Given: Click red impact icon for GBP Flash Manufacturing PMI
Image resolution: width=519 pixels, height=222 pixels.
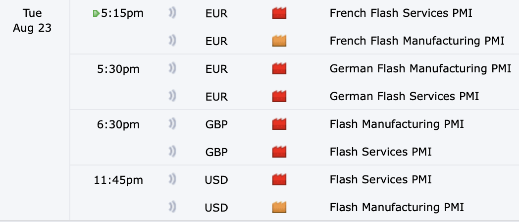Looking at the screenshot, I should click(x=279, y=124).
